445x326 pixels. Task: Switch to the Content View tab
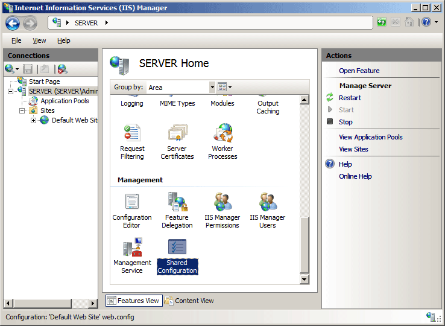click(189, 301)
